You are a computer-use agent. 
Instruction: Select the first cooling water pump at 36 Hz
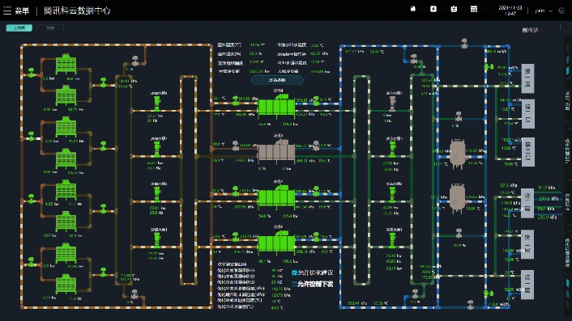pyautogui.click(x=157, y=103)
